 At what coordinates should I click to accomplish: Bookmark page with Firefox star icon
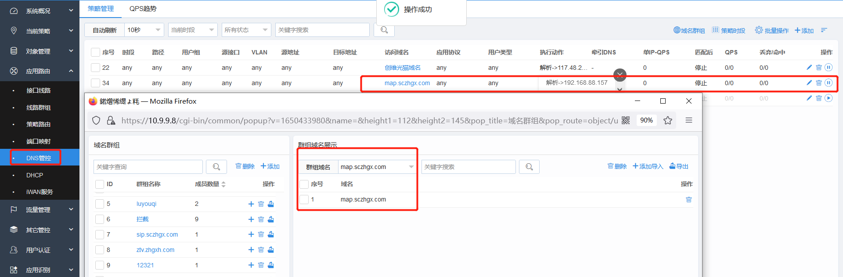click(x=668, y=120)
